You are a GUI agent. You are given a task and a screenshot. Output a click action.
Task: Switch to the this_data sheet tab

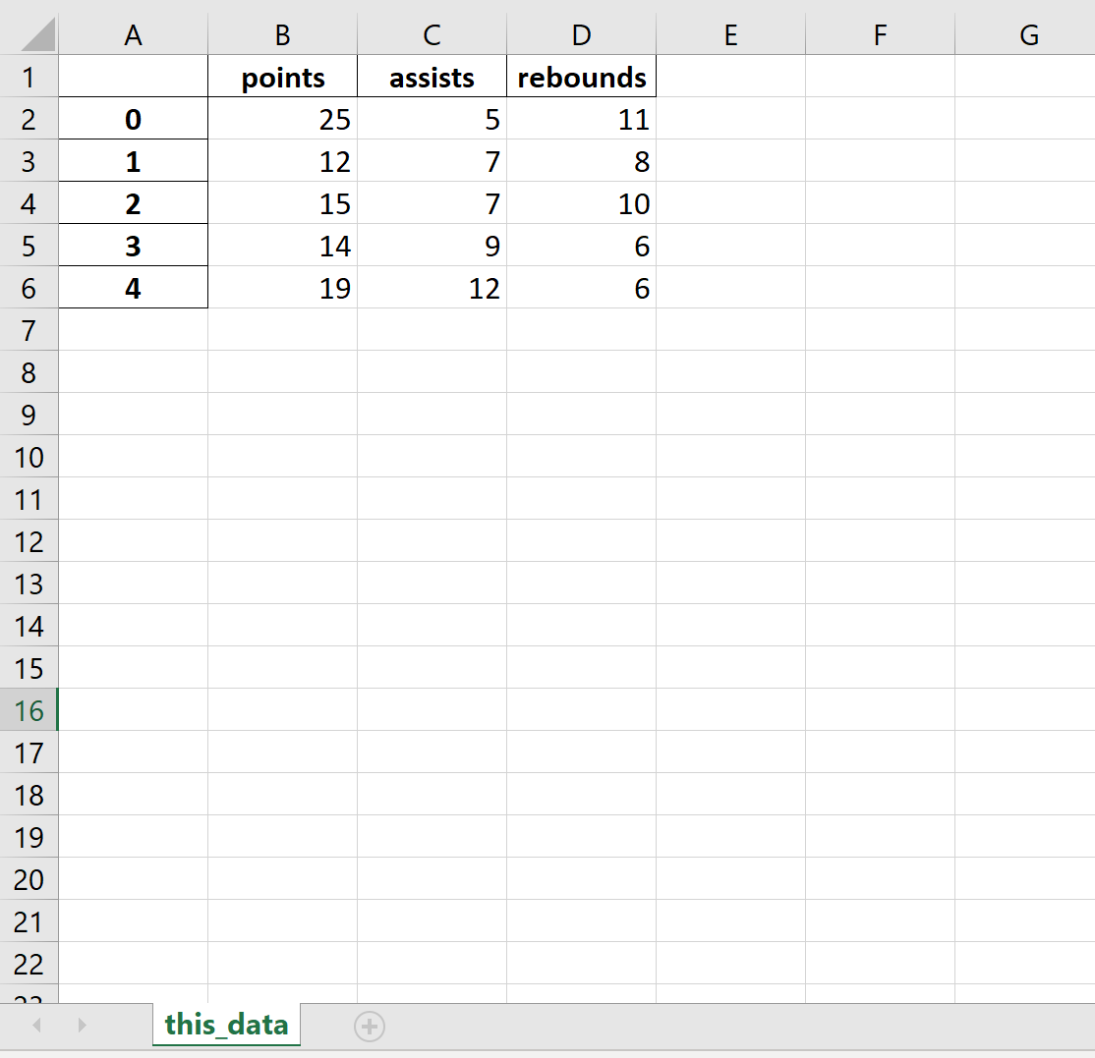tap(226, 1025)
